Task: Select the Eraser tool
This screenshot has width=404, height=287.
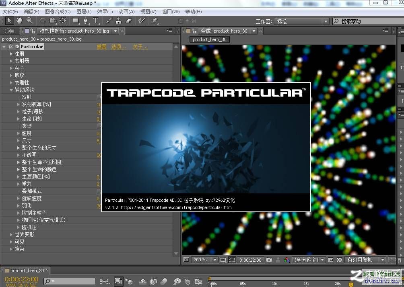Action: [x=129, y=21]
